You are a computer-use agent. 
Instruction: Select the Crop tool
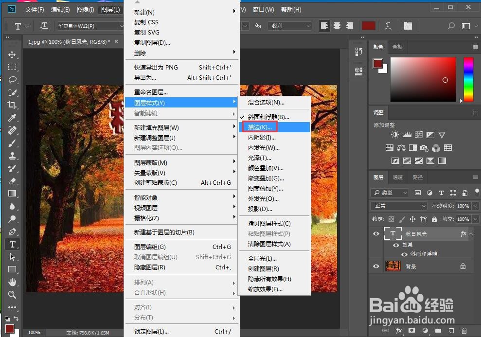pyautogui.click(x=12, y=105)
